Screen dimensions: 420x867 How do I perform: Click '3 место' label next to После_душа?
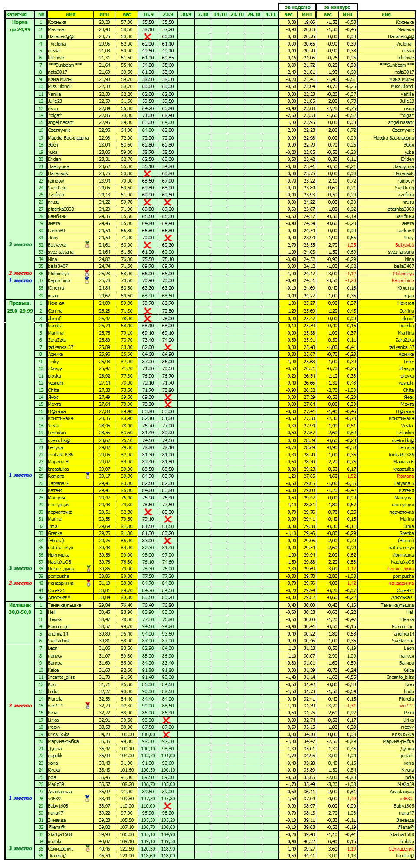(20, 568)
